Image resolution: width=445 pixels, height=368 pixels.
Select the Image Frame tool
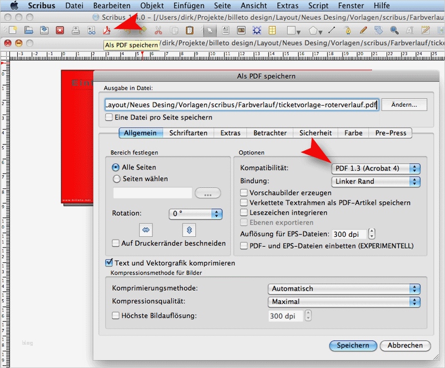[x=241, y=30]
